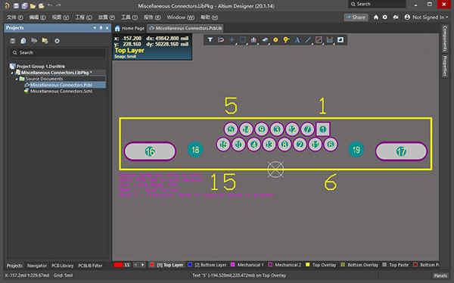Click the align objects chart icon
The image size is (454, 283).
(253, 39)
